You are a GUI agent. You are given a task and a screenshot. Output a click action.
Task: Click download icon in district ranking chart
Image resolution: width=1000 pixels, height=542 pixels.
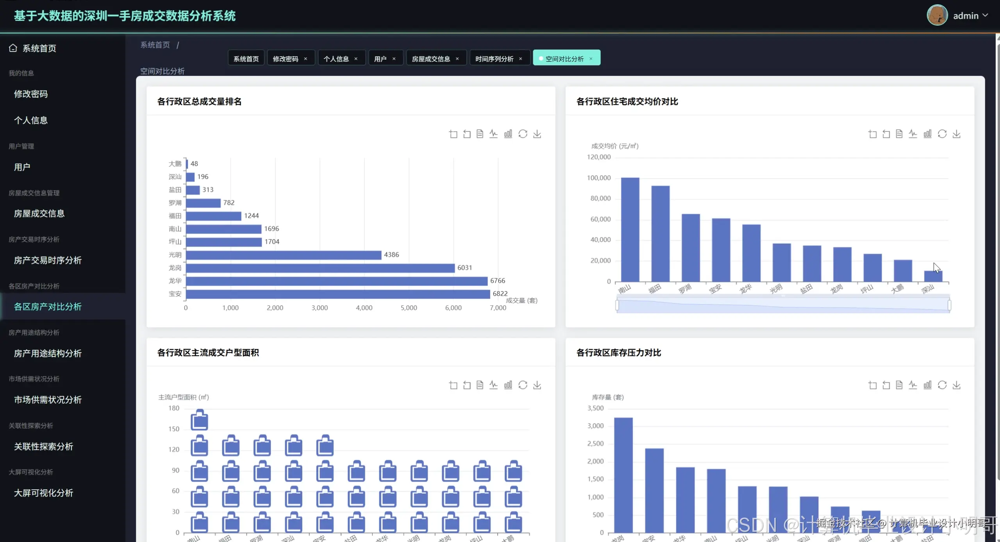click(537, 134)
